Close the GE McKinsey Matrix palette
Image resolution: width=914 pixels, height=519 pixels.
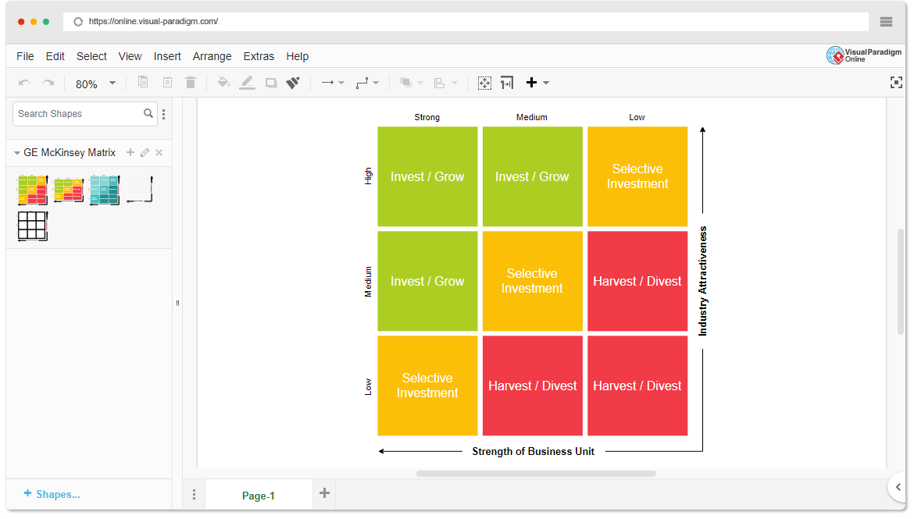point(159,153)
